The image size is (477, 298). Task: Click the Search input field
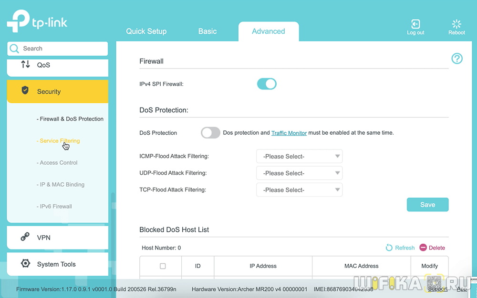tap(62, 49)
